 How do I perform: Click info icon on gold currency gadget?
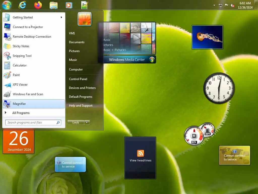(235, 152)
